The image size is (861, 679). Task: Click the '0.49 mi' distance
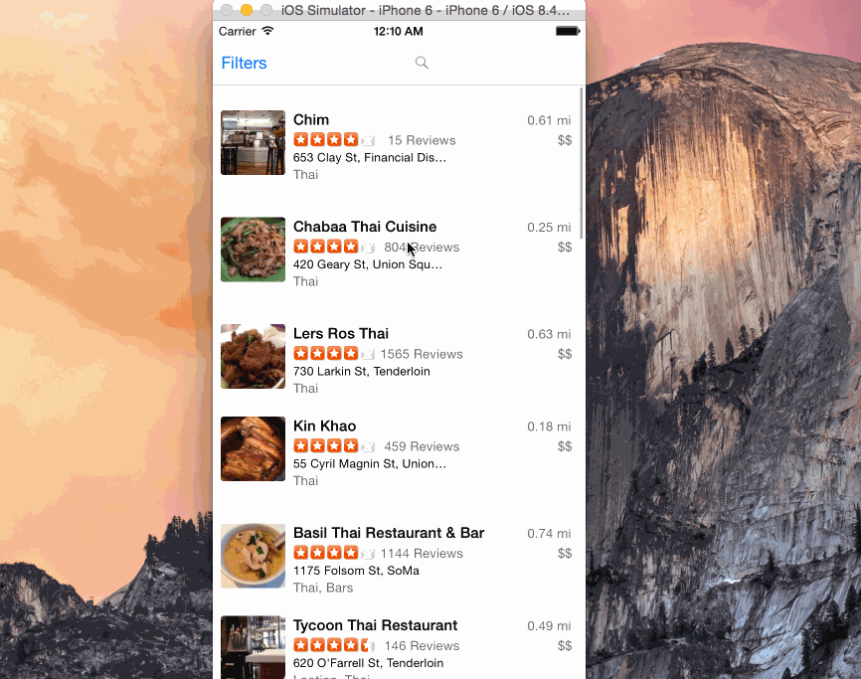pyautogui.click(x=549, y=625)
